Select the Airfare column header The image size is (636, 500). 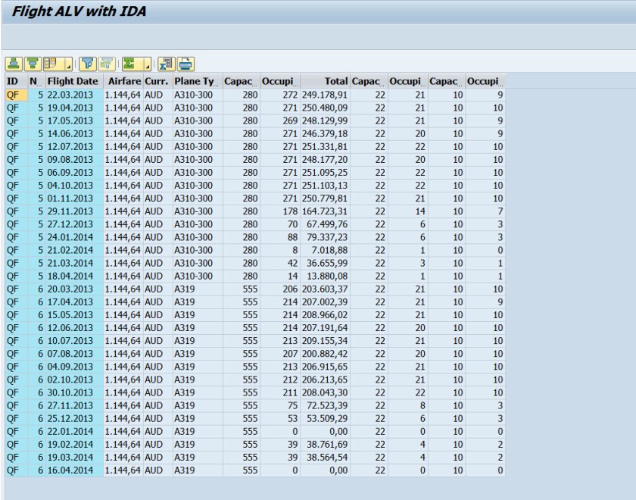coord(123,80)
